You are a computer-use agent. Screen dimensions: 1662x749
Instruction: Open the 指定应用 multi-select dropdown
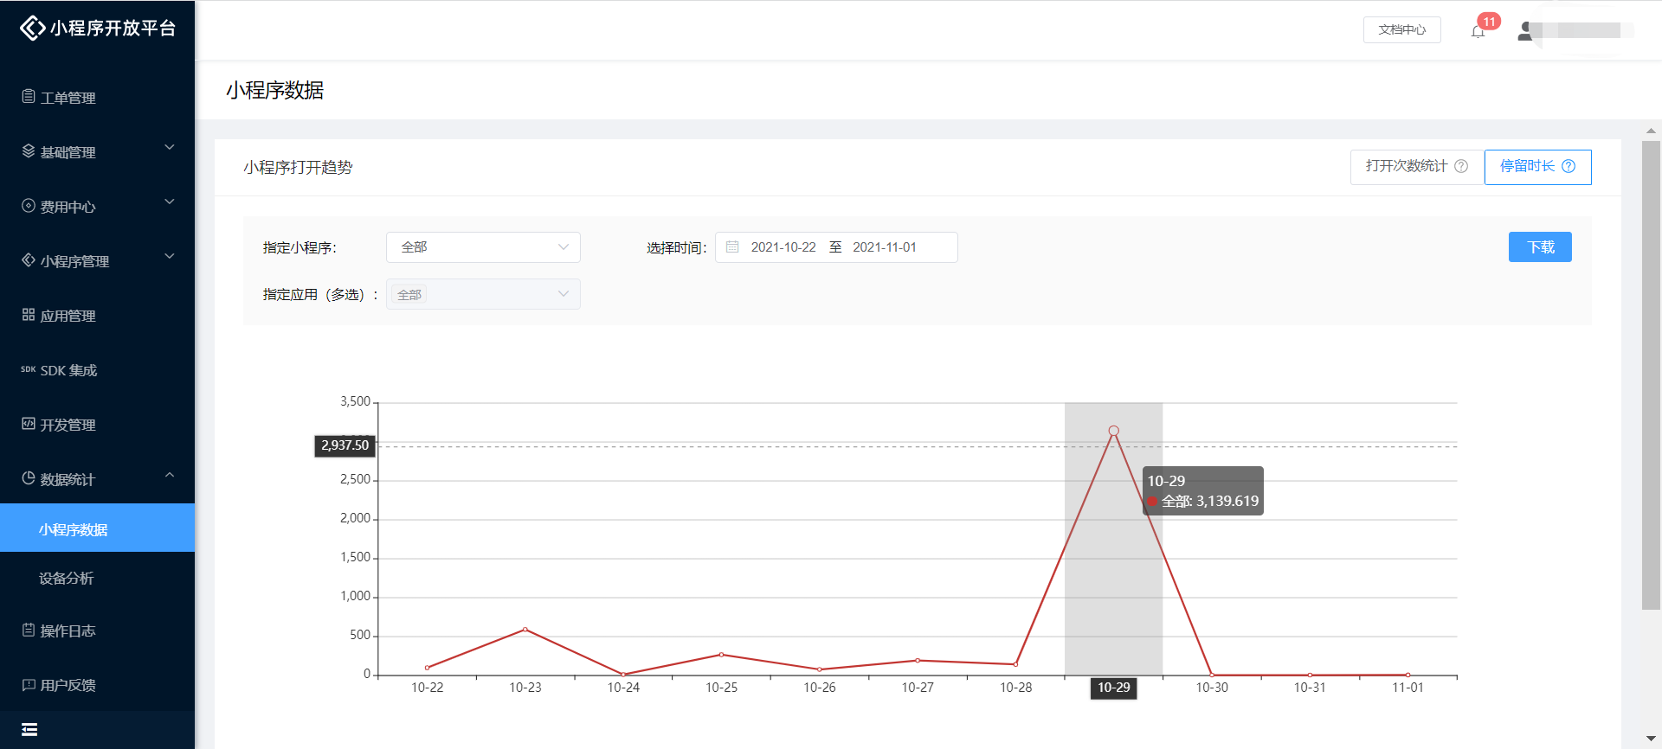tap(483, 294)
